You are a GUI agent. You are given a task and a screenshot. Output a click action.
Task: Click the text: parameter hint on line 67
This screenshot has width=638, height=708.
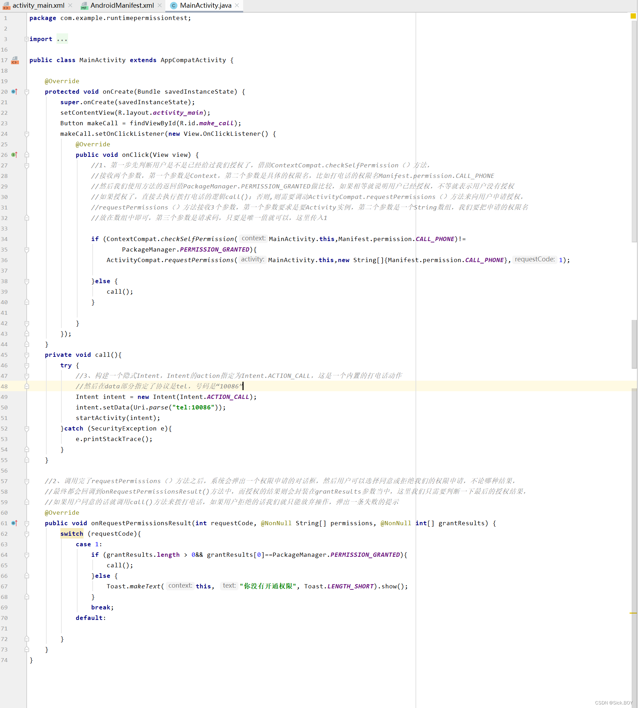click(229, 586)
